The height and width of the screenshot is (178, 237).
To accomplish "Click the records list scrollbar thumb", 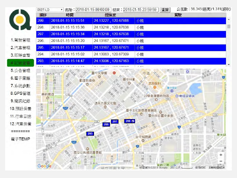I will point(229,27).
